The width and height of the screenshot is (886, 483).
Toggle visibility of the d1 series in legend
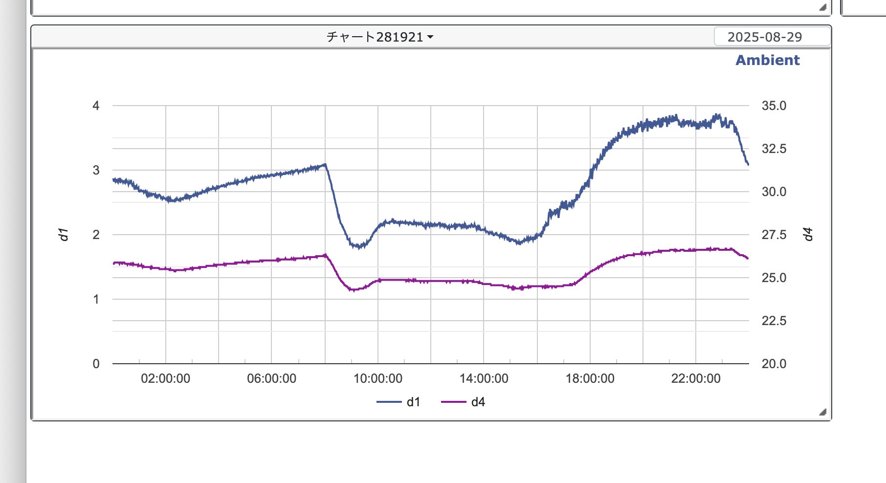coord(412,402)
